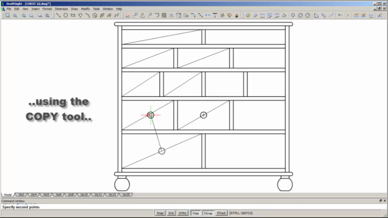
Task: Click the circle knob in the second drawer
Action: [x=204, y=115]
